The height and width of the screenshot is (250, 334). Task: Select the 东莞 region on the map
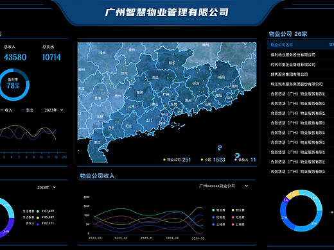coord(173,104)
